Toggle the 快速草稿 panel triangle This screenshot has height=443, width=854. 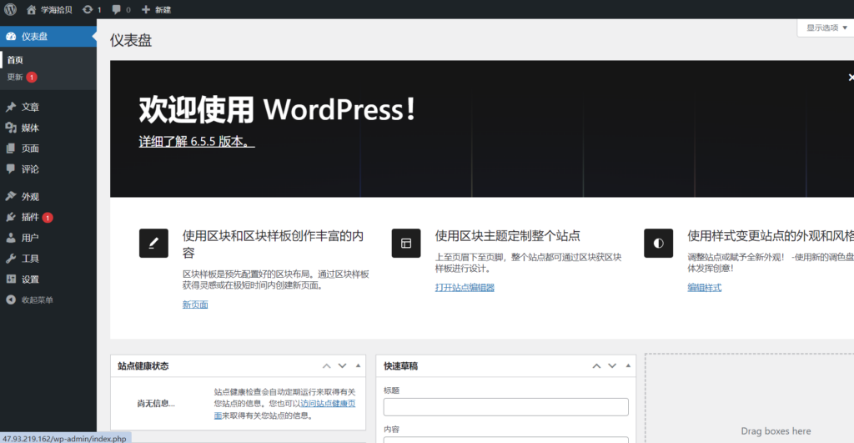point(629,366)
